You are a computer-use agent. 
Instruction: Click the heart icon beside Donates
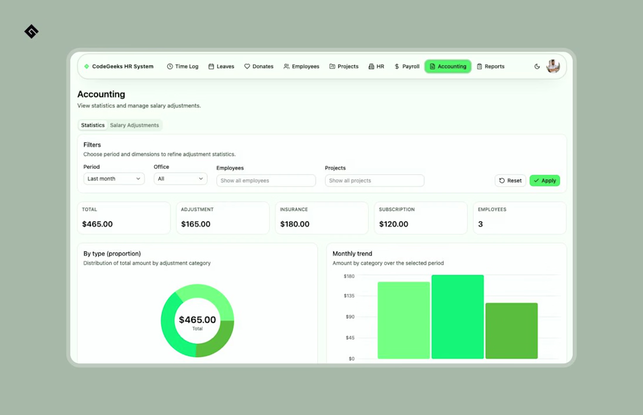coord(247,67)
